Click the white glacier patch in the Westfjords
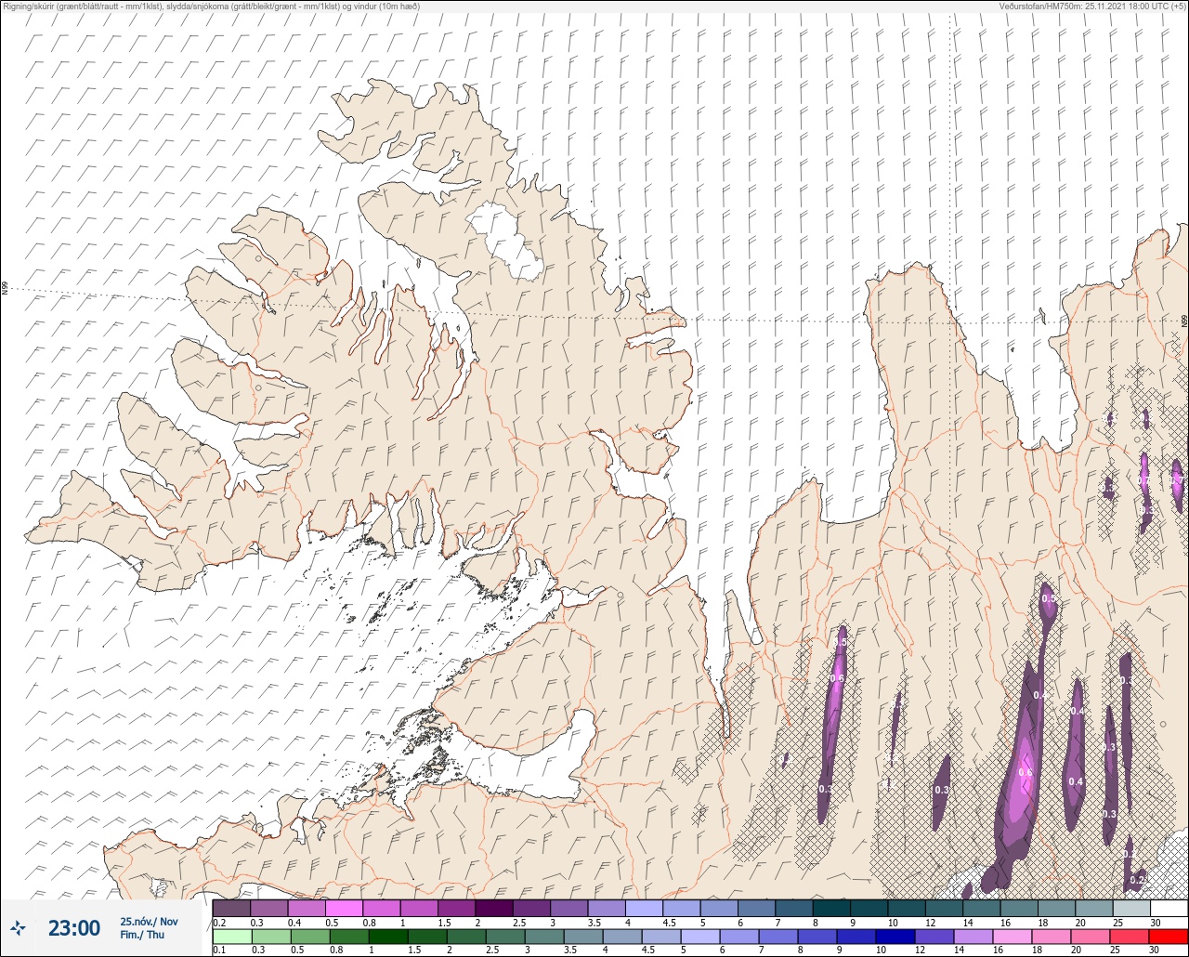 504,241
